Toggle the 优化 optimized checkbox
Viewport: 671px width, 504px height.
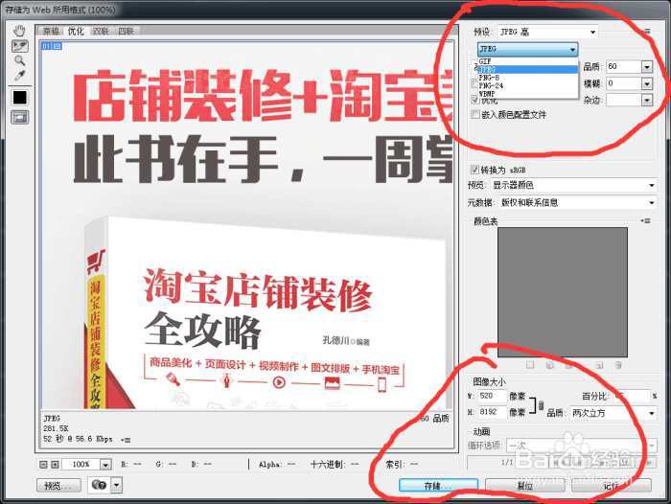[x=474, y=100]
